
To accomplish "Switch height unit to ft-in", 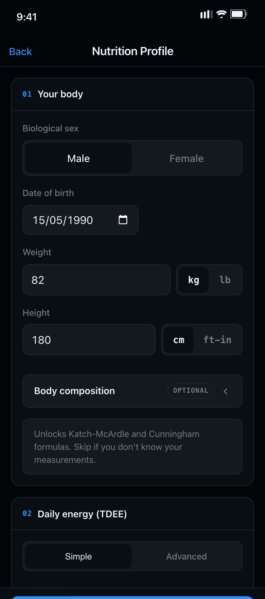I will point(217,340).
